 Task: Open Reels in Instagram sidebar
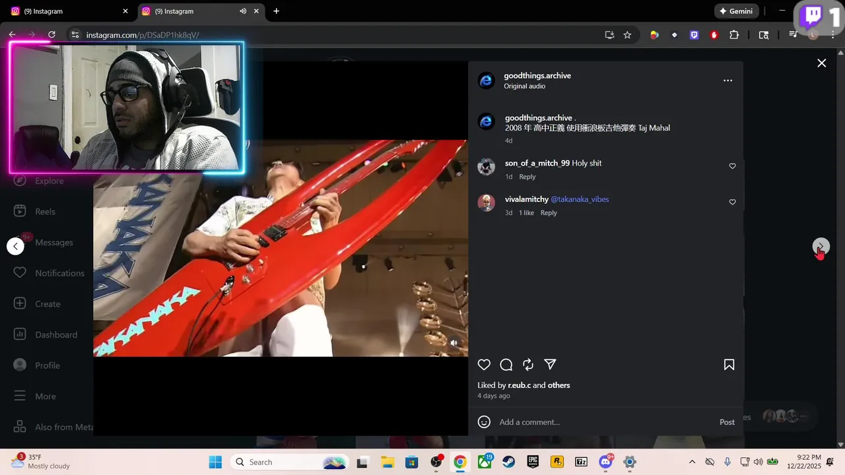coord(46,212)
